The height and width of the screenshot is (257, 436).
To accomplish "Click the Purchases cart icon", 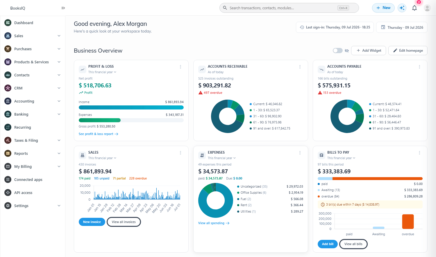I will [8, 49].
